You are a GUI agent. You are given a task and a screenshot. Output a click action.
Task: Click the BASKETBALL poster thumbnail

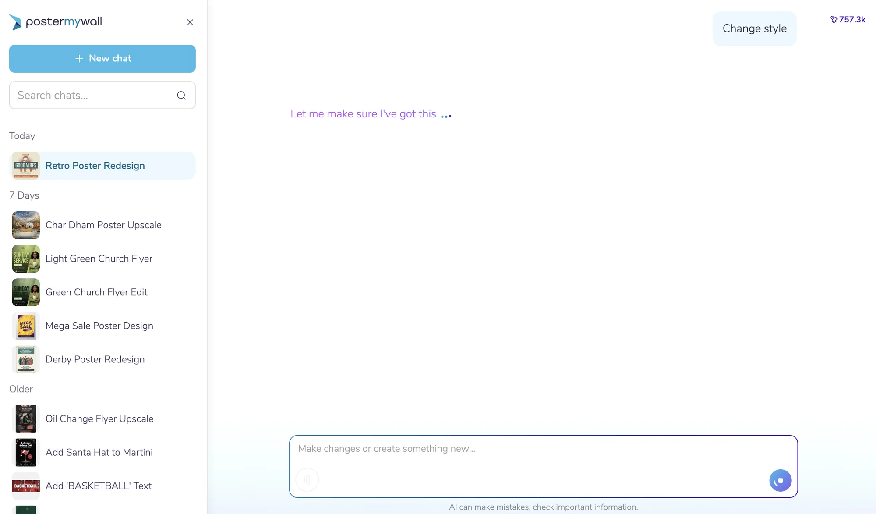pos(26,486)
